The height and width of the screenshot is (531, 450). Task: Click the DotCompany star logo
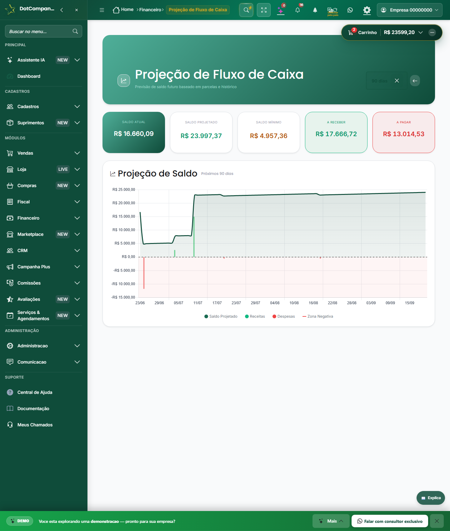pyautogui.click(x=10, y=9)
